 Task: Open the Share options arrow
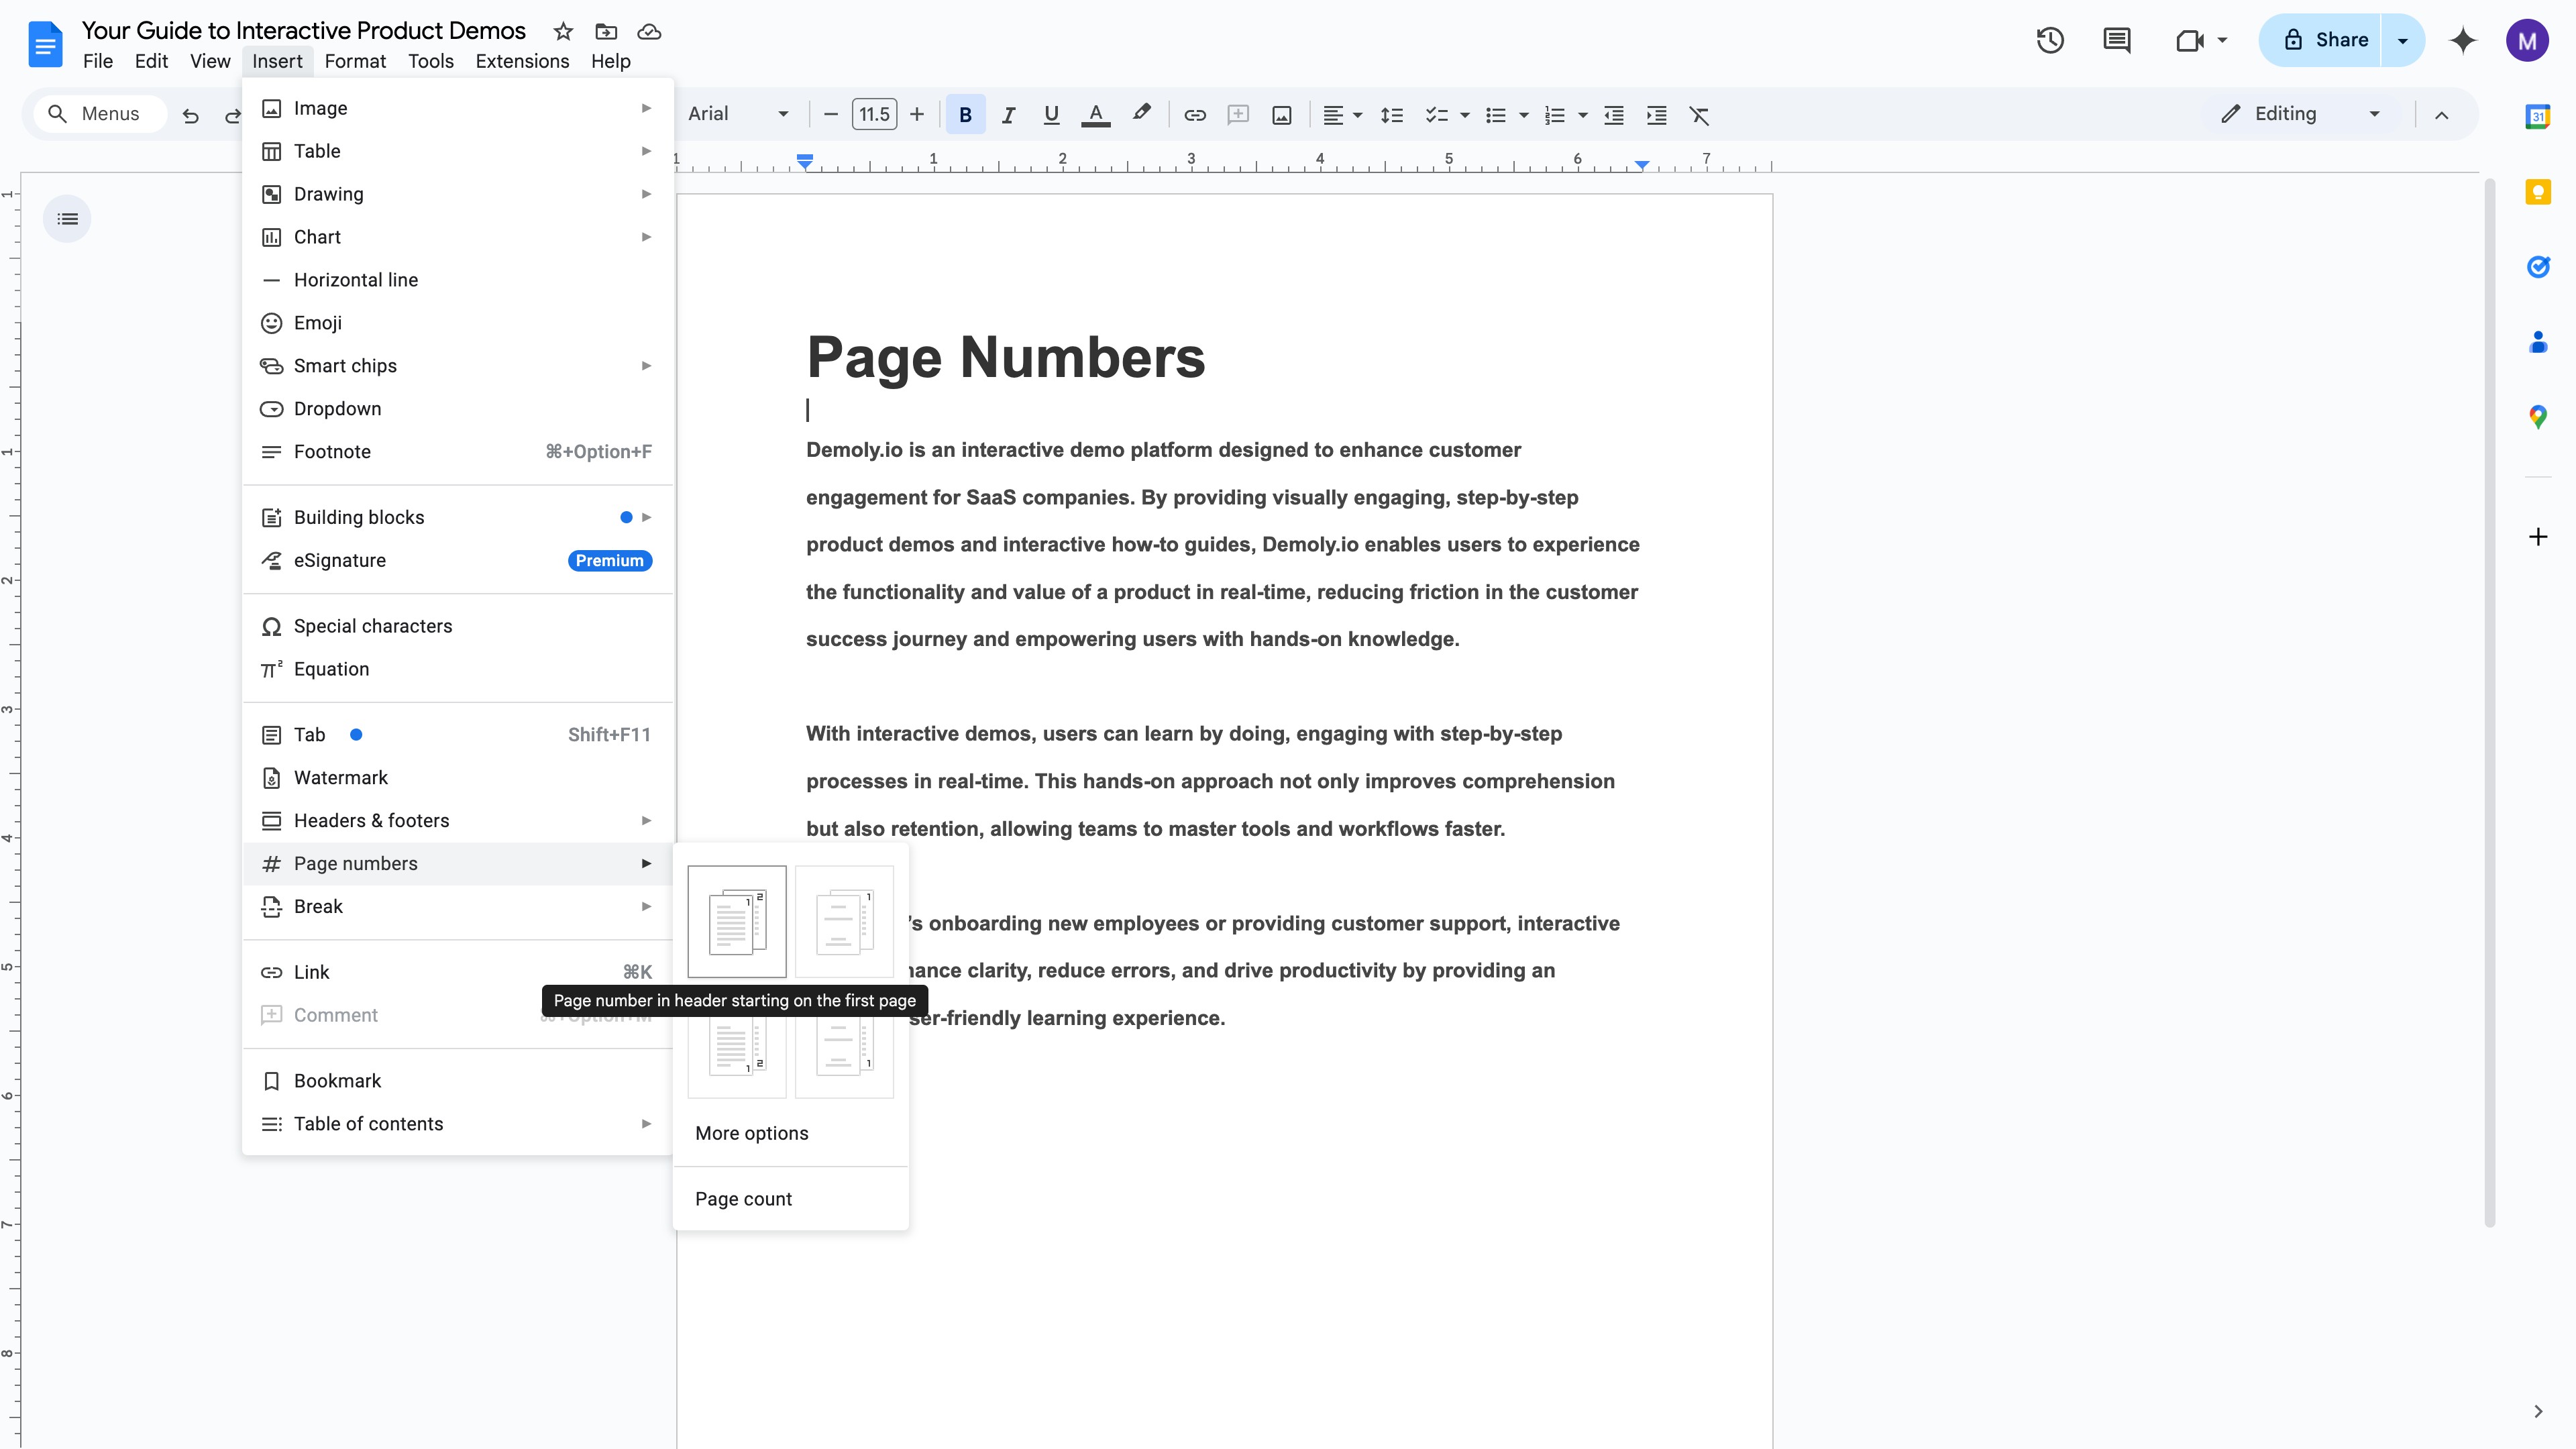click(x=2403, y=40)
